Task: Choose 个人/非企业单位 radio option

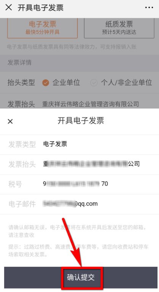Action: 121,82
